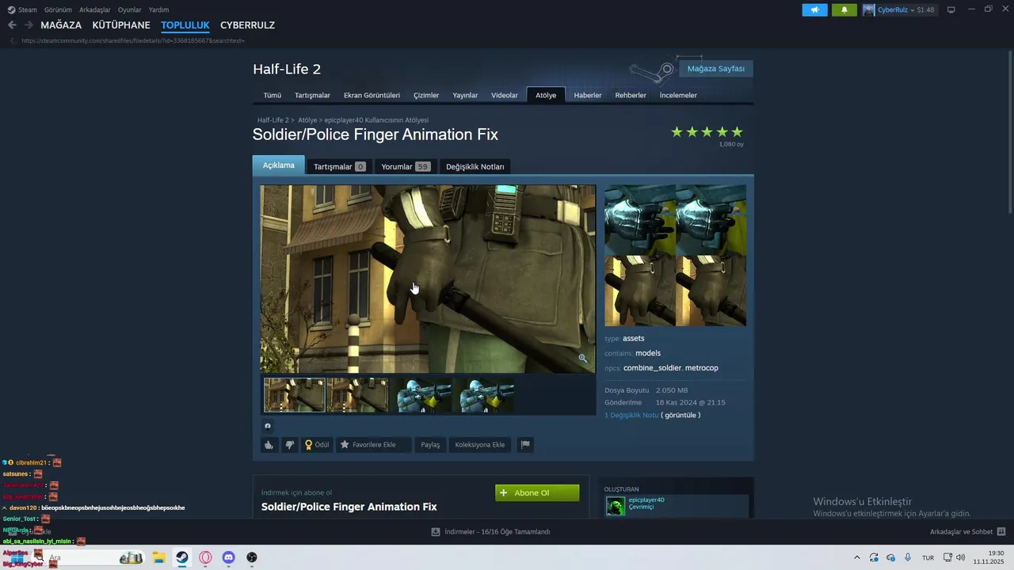Click the thumbs up rate button
The image size is (1014, 570).
(269, 445)
